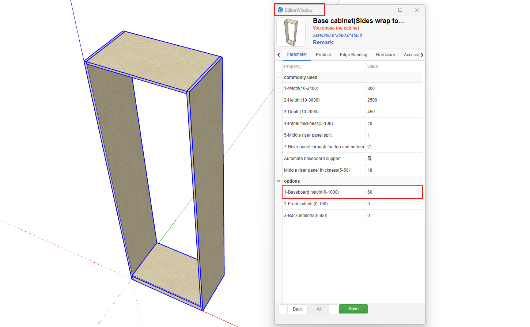Viewport: 530px width, 327px height.
Task: Edit the 1-Width value field showing 800
Action: (393, 88)
